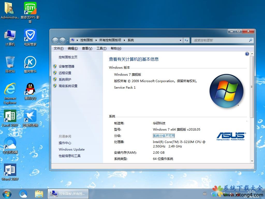Go to 控制面板主页 link
265x199 pixels.
pos(68,57)
